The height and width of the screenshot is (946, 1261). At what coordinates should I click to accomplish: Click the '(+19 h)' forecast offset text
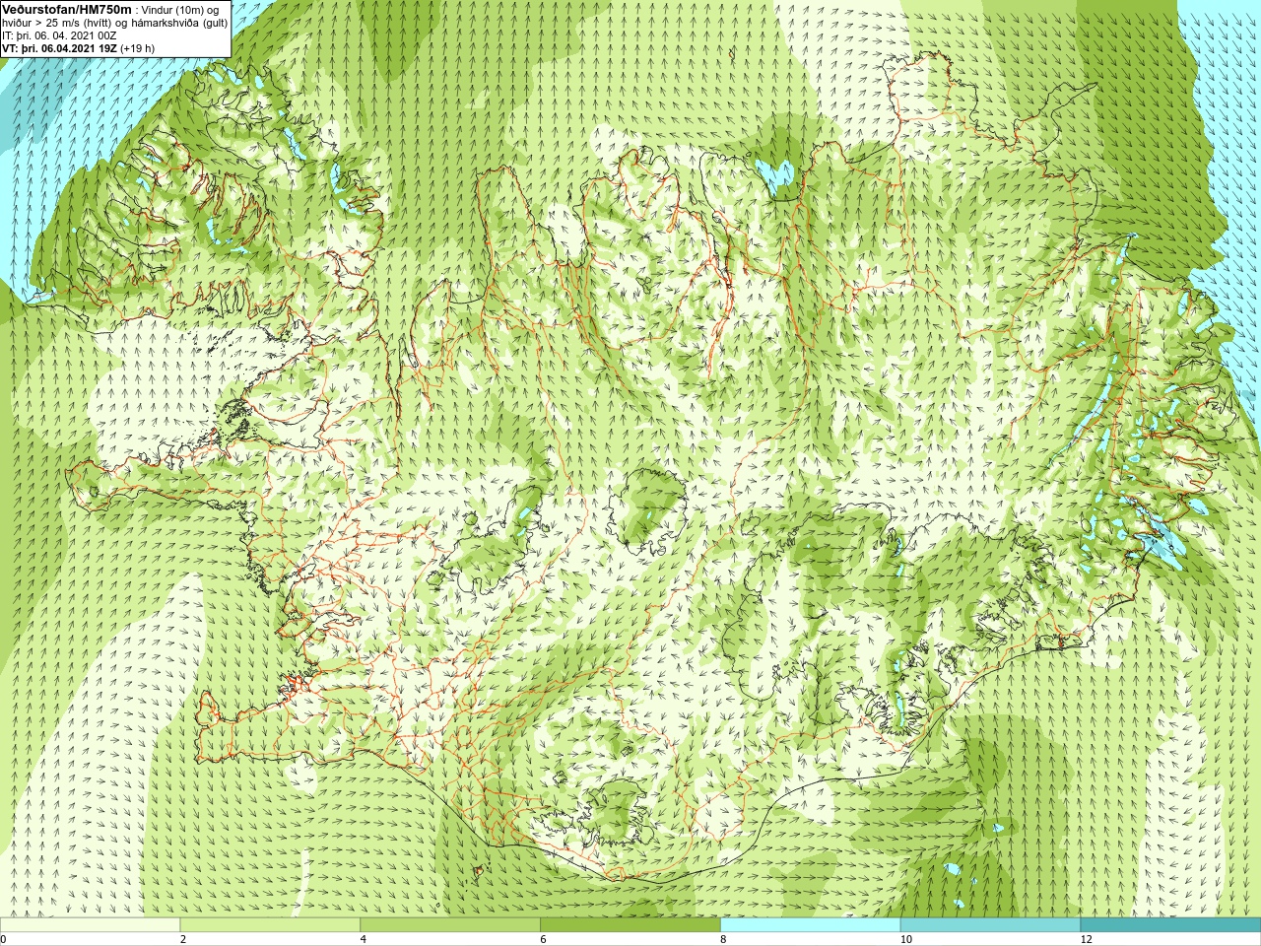[x=137, y=48]
